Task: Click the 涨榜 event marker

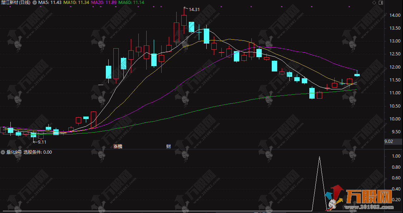Action: point(118,146)
